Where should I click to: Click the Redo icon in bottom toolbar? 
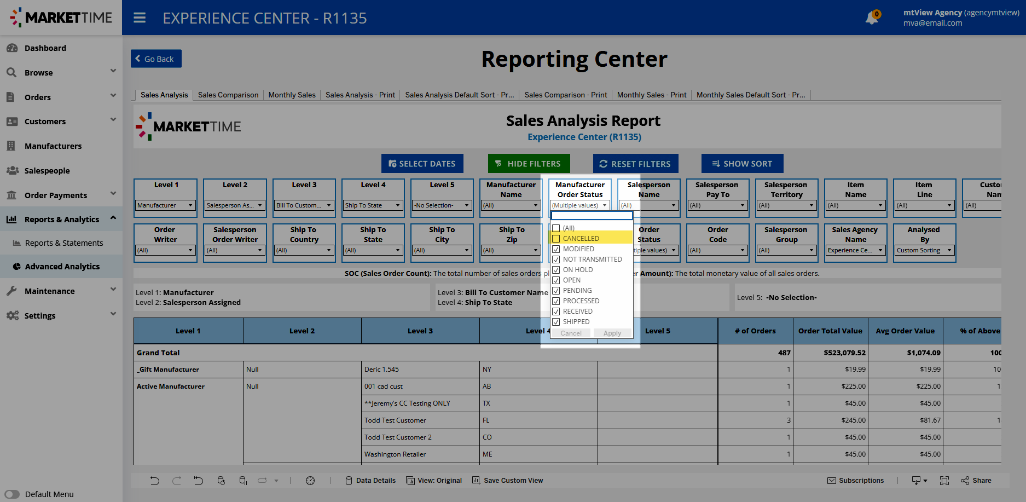pos(176,481)
